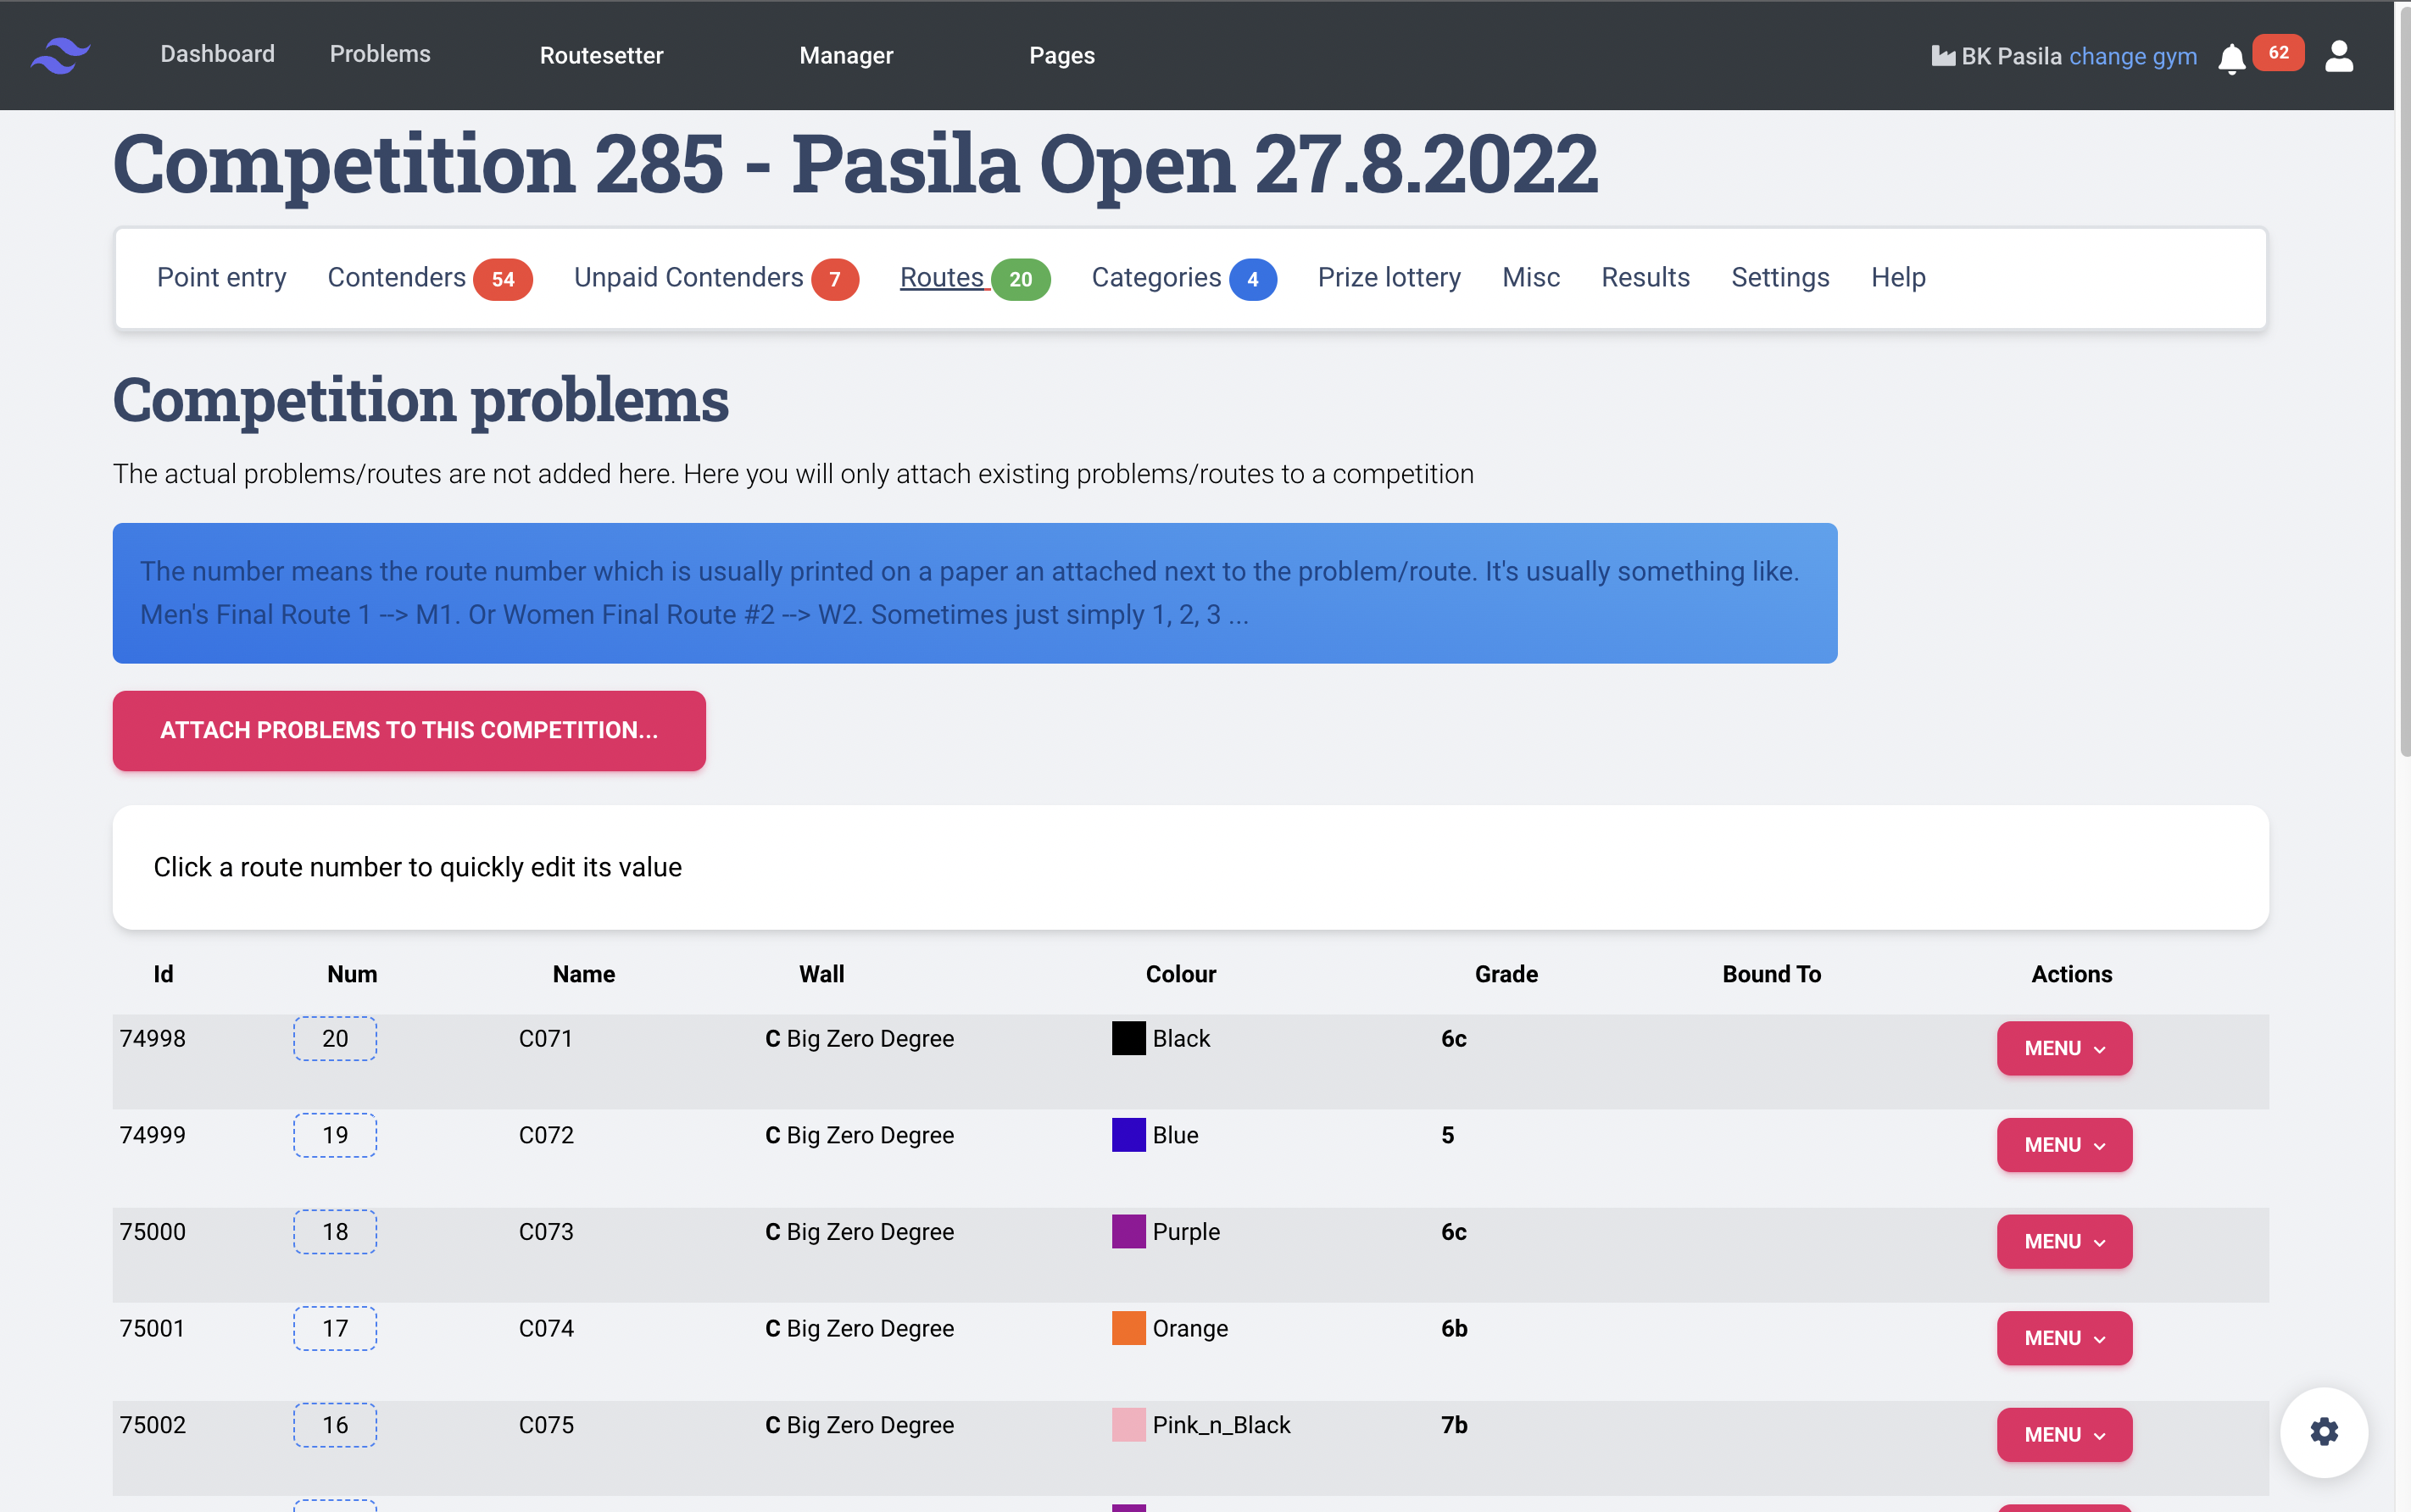This screenshot has height=1512, width=2411.
Task: Edit route number 20 for C071
Action: point(335,1038)
